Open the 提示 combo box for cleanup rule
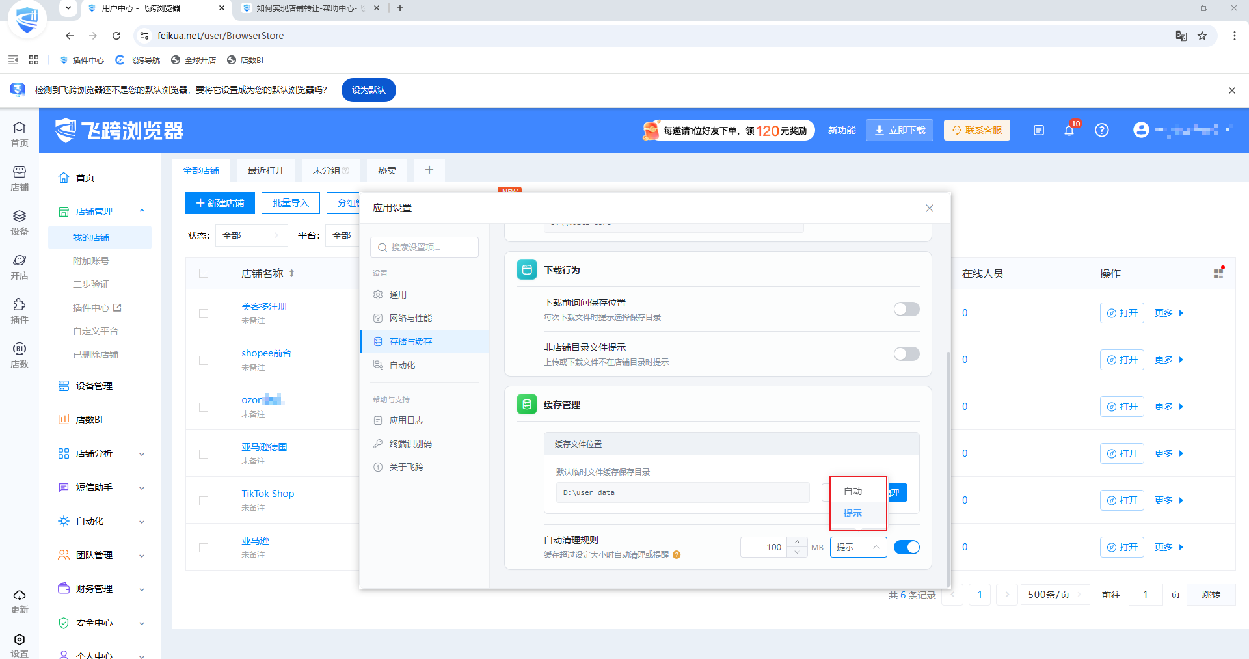 point(858,547)
